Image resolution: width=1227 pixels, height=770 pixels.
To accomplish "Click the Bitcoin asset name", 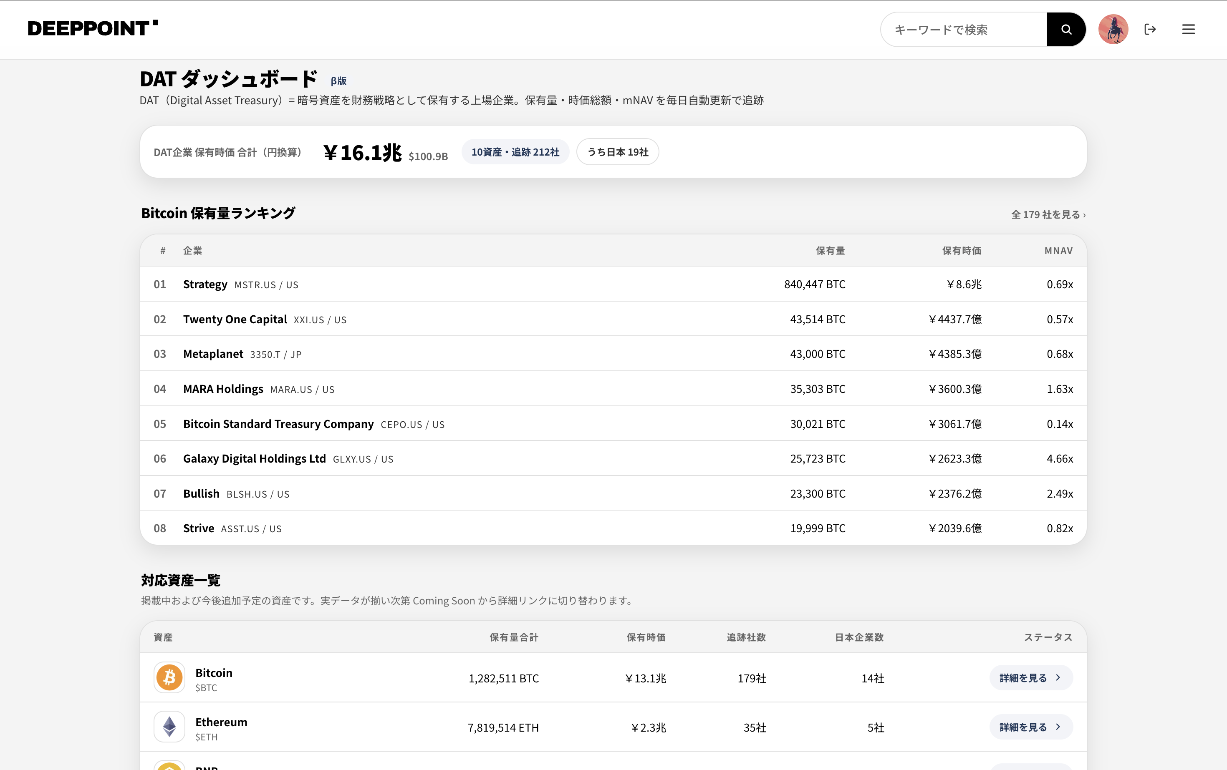I will tap(214, 673).
